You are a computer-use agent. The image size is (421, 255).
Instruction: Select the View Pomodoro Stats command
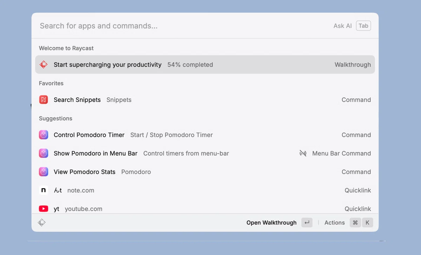pos(205,172)
